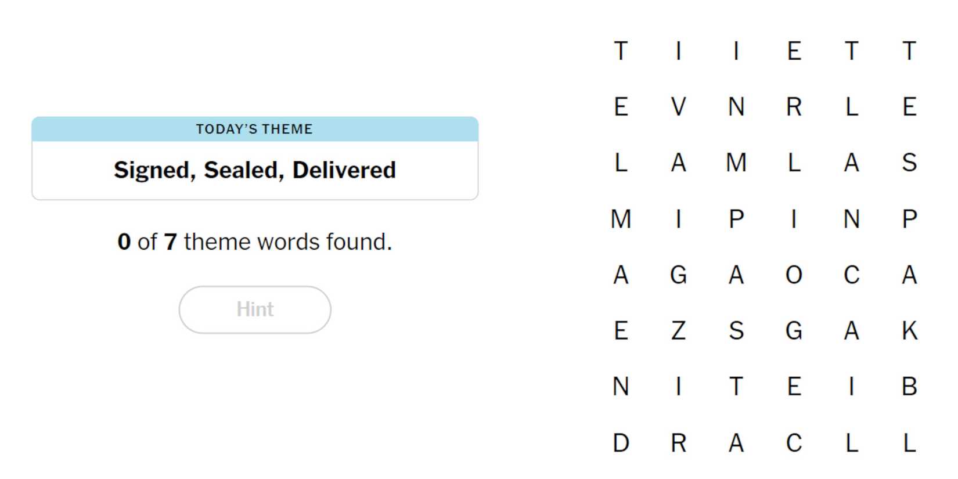Select the letter V in the grid
The width and height of the screenshot is (958, 479).
[678, 107]
